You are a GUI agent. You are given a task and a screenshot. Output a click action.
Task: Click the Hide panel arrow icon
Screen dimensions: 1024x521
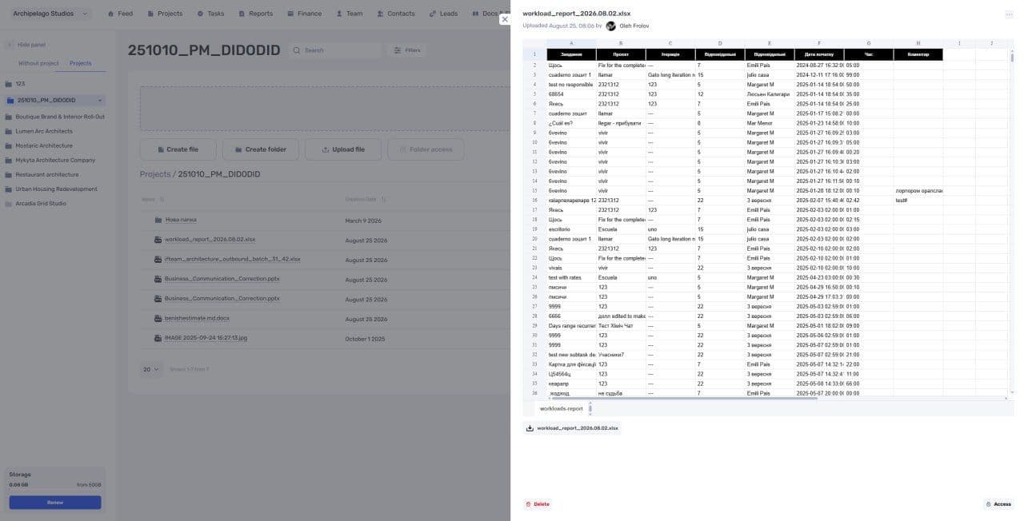click(x=10, y=45)
